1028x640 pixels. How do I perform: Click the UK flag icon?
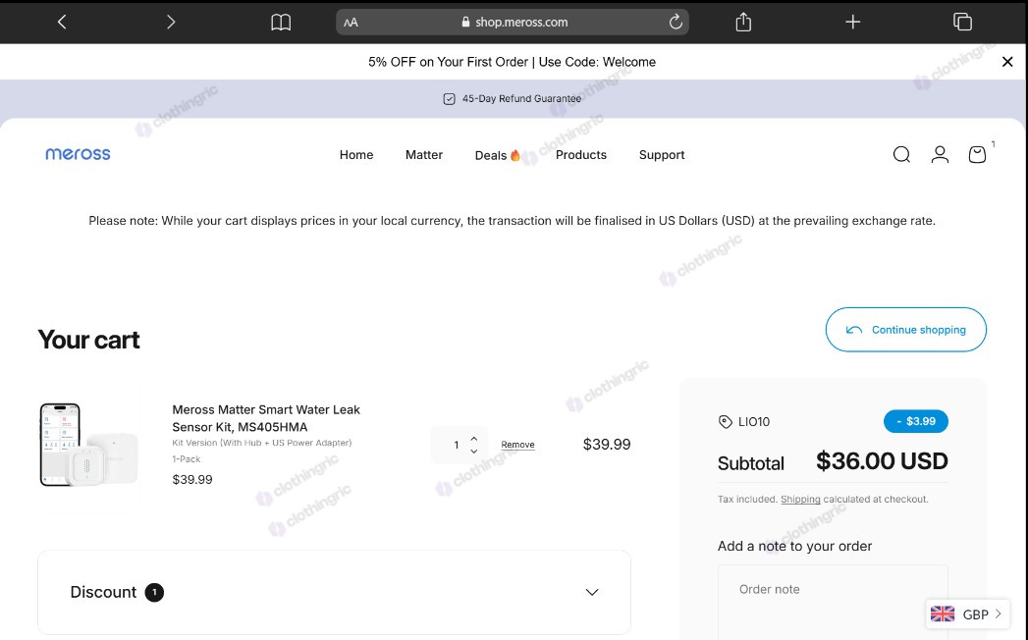point(943,614)
